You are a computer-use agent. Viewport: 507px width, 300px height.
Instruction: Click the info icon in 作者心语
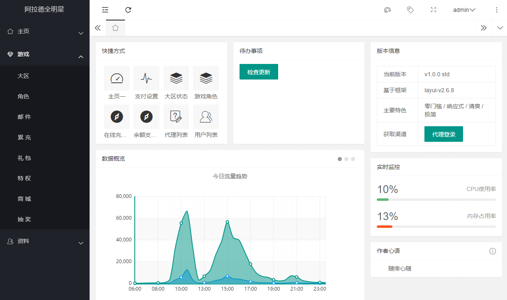[x=493, y=251]
